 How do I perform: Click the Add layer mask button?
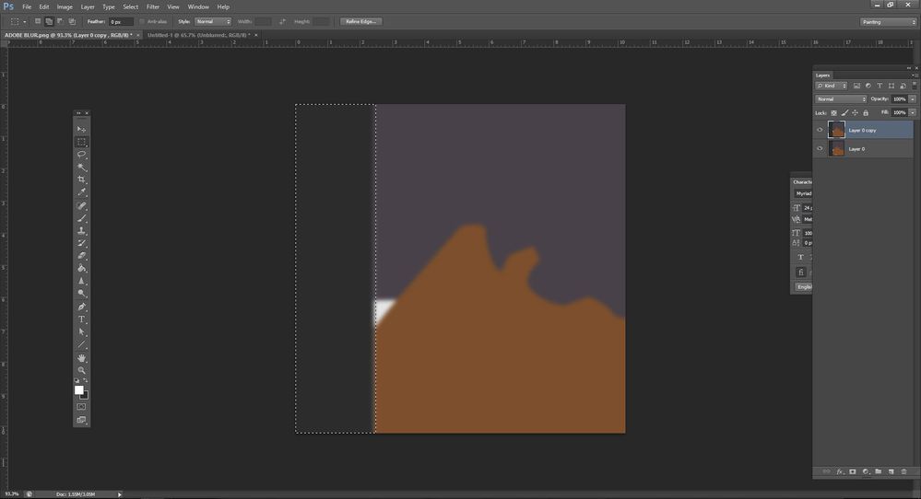853,471
